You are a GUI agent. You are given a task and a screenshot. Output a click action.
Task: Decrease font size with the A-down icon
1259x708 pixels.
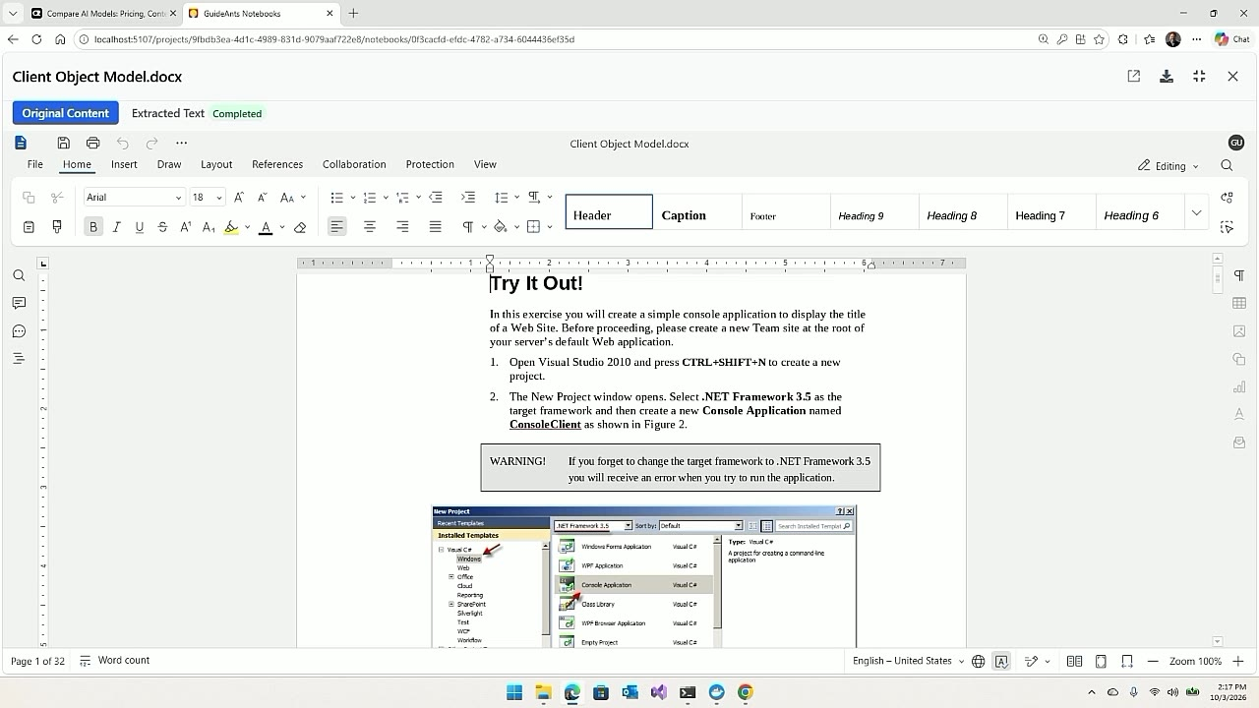(262, 198)
